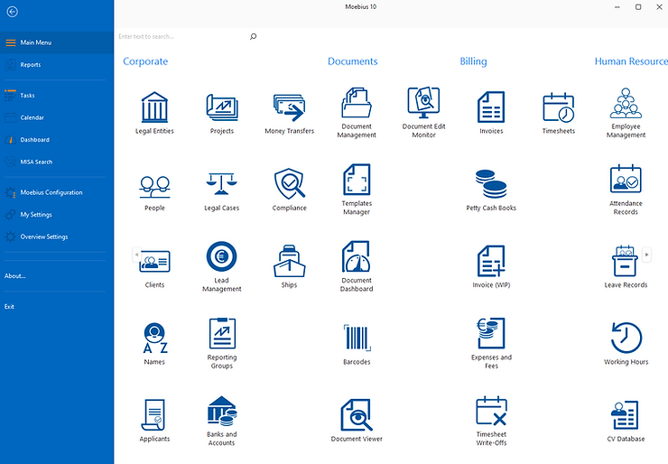This screenshot has width=668, height=464.
Task: Open Attendance Records
Action: pos(626,190)
